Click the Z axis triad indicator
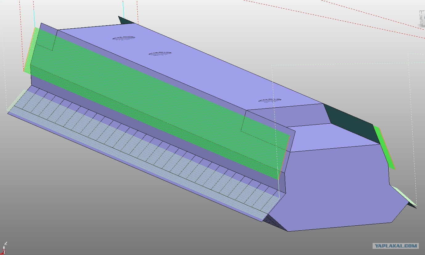The image size is (425, 255). 4,248
